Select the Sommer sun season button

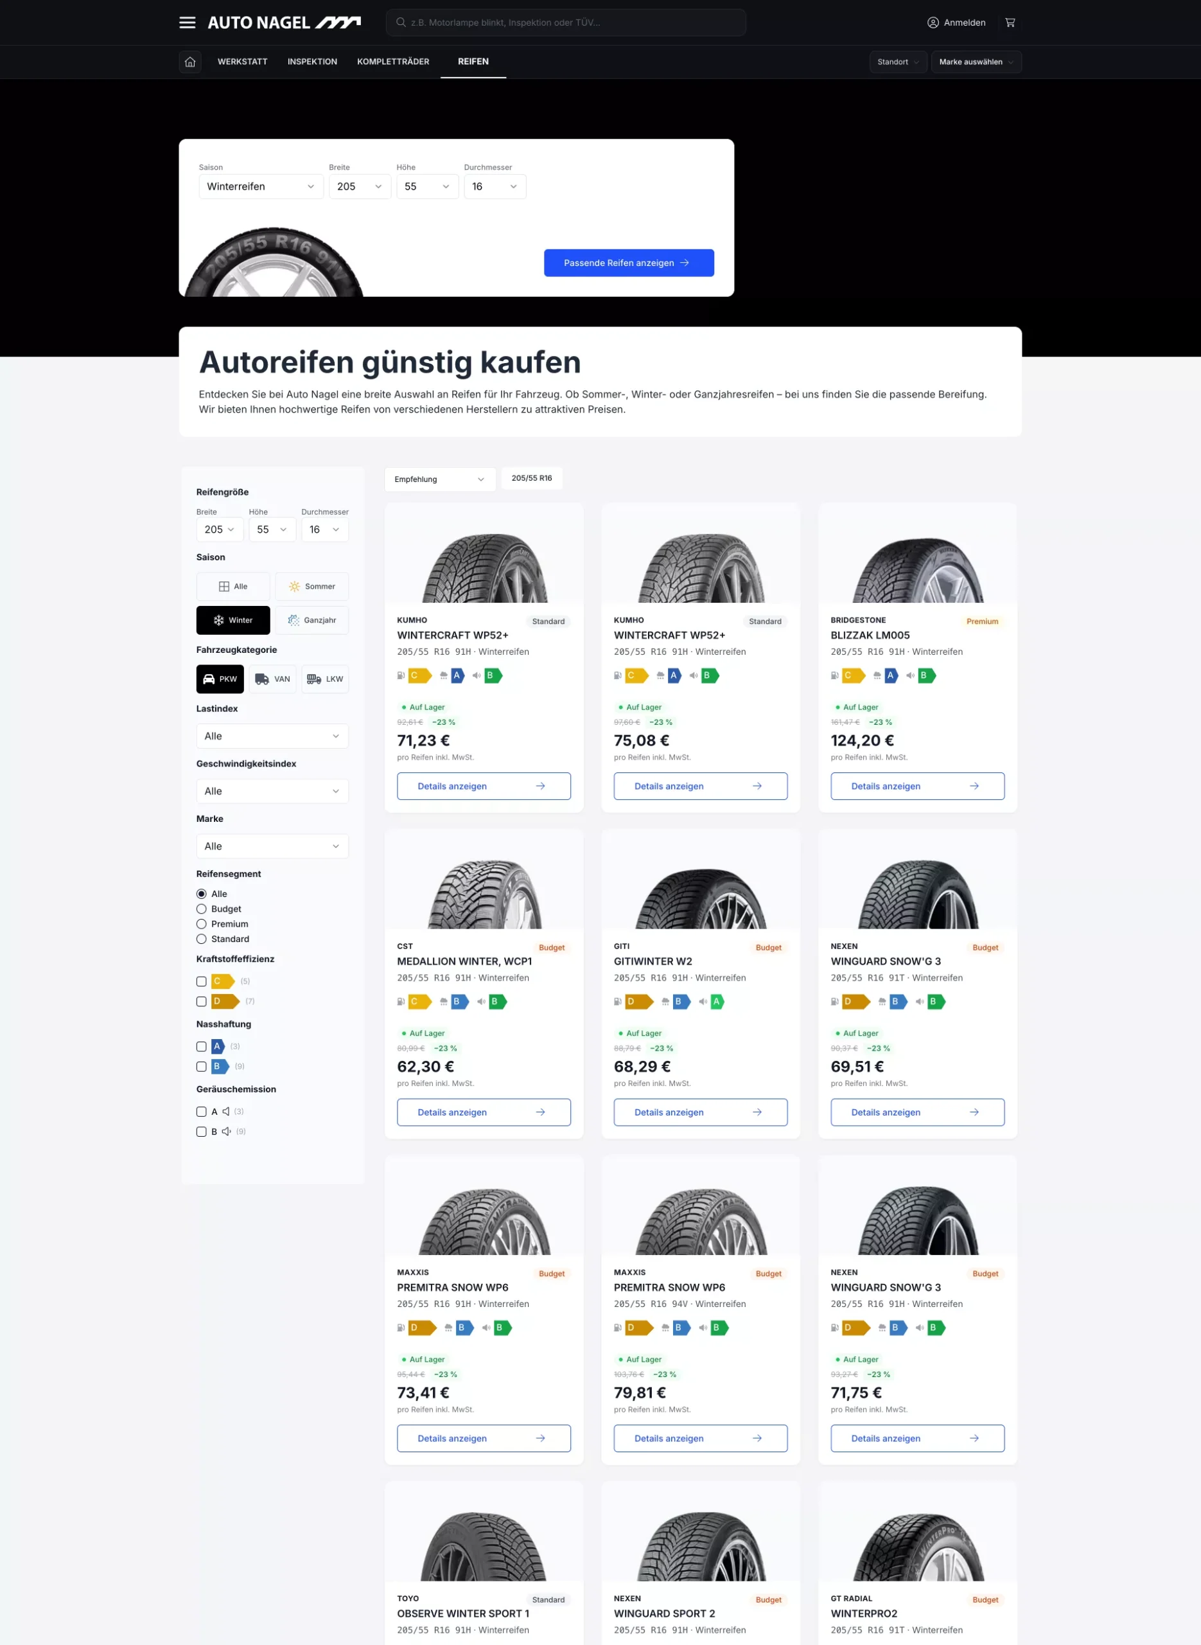[x=312, y=586]
